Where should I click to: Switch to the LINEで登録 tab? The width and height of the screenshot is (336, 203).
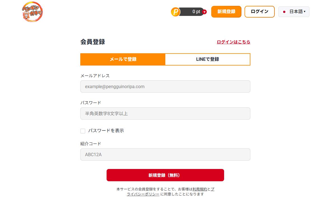click(x=208, y=59)
